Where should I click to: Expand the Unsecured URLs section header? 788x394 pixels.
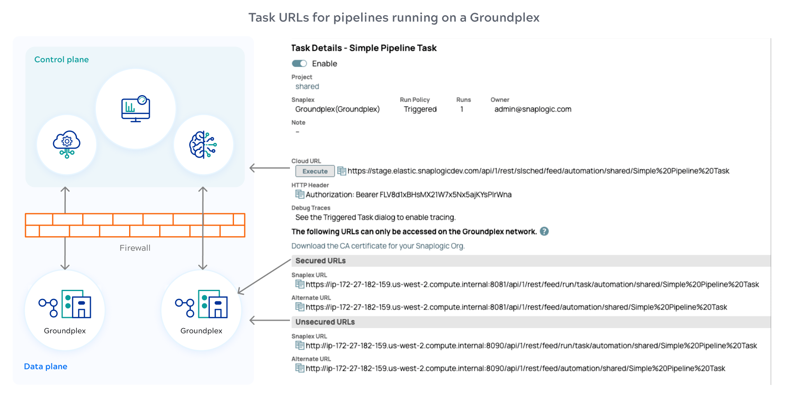point(324,322)
